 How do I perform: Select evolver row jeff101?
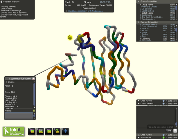click(156, 30)
